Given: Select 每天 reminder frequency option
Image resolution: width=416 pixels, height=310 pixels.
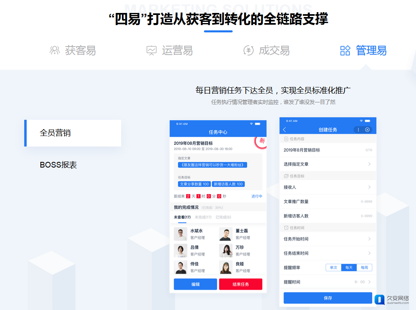Looking at the screenshot, I should (x=349, y=268).
